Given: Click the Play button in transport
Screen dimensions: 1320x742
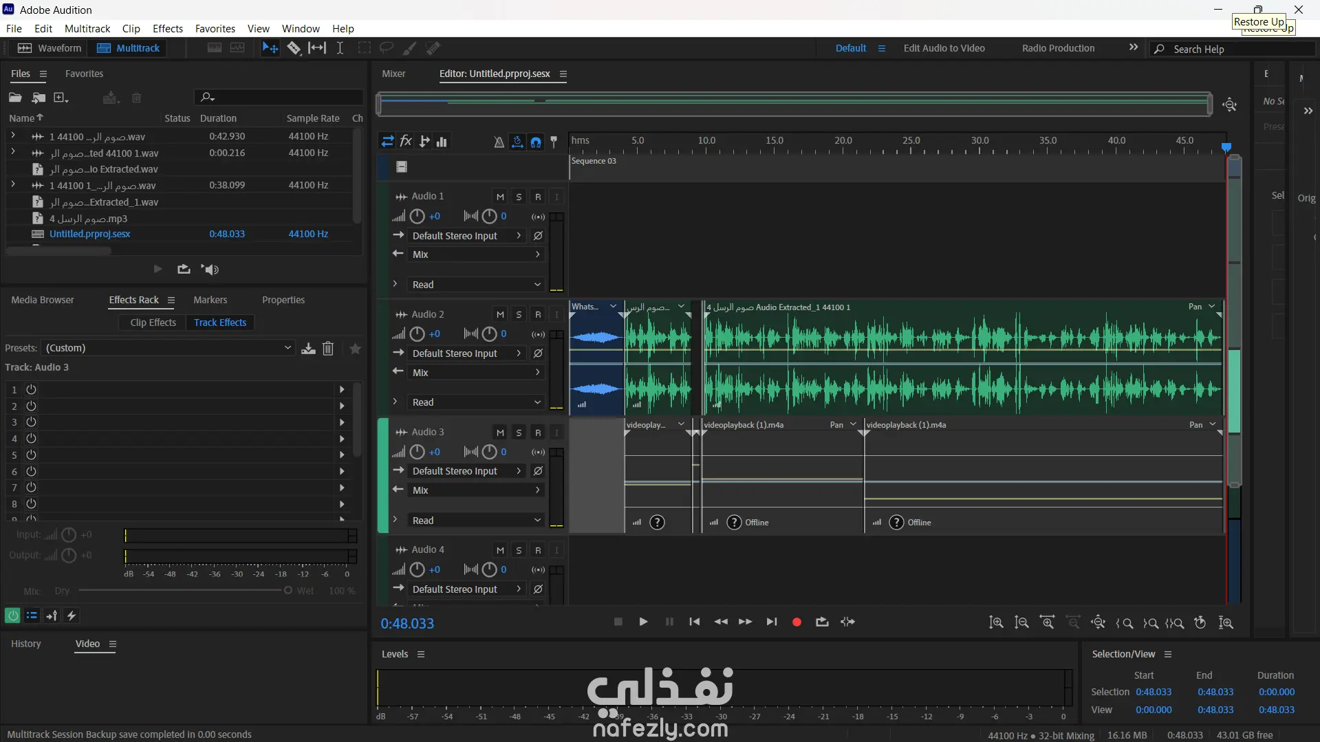Looking at the screenshot, I should coord(643,622).
